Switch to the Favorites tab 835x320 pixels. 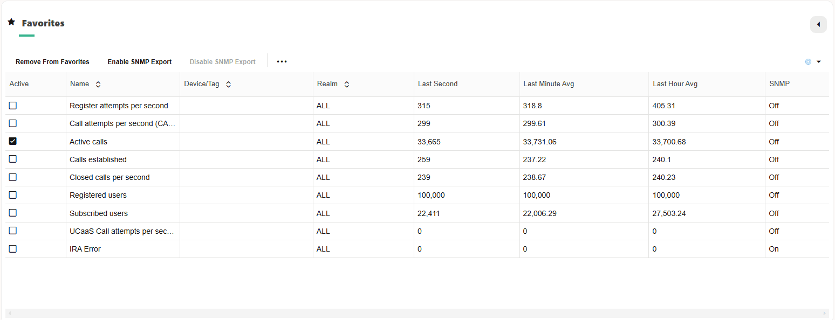43,23
